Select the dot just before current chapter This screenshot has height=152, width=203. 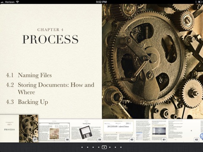pyautogui.click(x=99, y=147)
